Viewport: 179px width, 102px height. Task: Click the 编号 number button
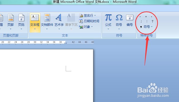(130, 20)
